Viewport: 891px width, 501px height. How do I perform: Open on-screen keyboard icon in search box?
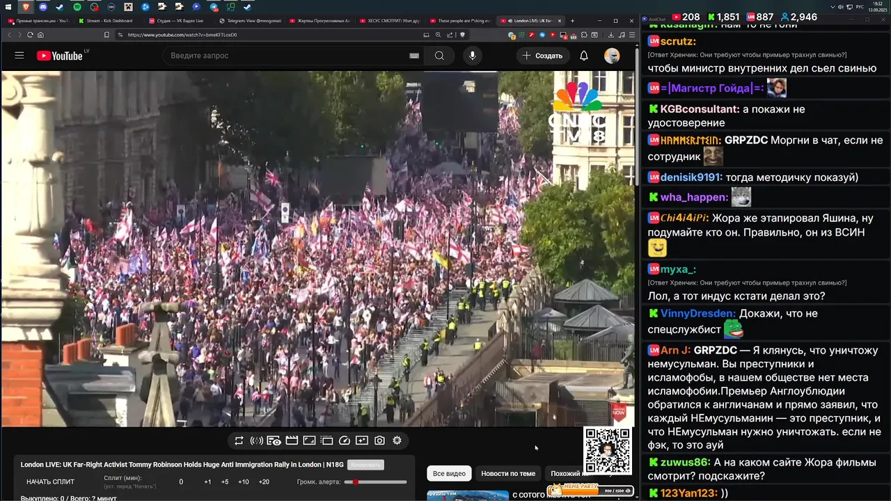(x=414, y=56)
